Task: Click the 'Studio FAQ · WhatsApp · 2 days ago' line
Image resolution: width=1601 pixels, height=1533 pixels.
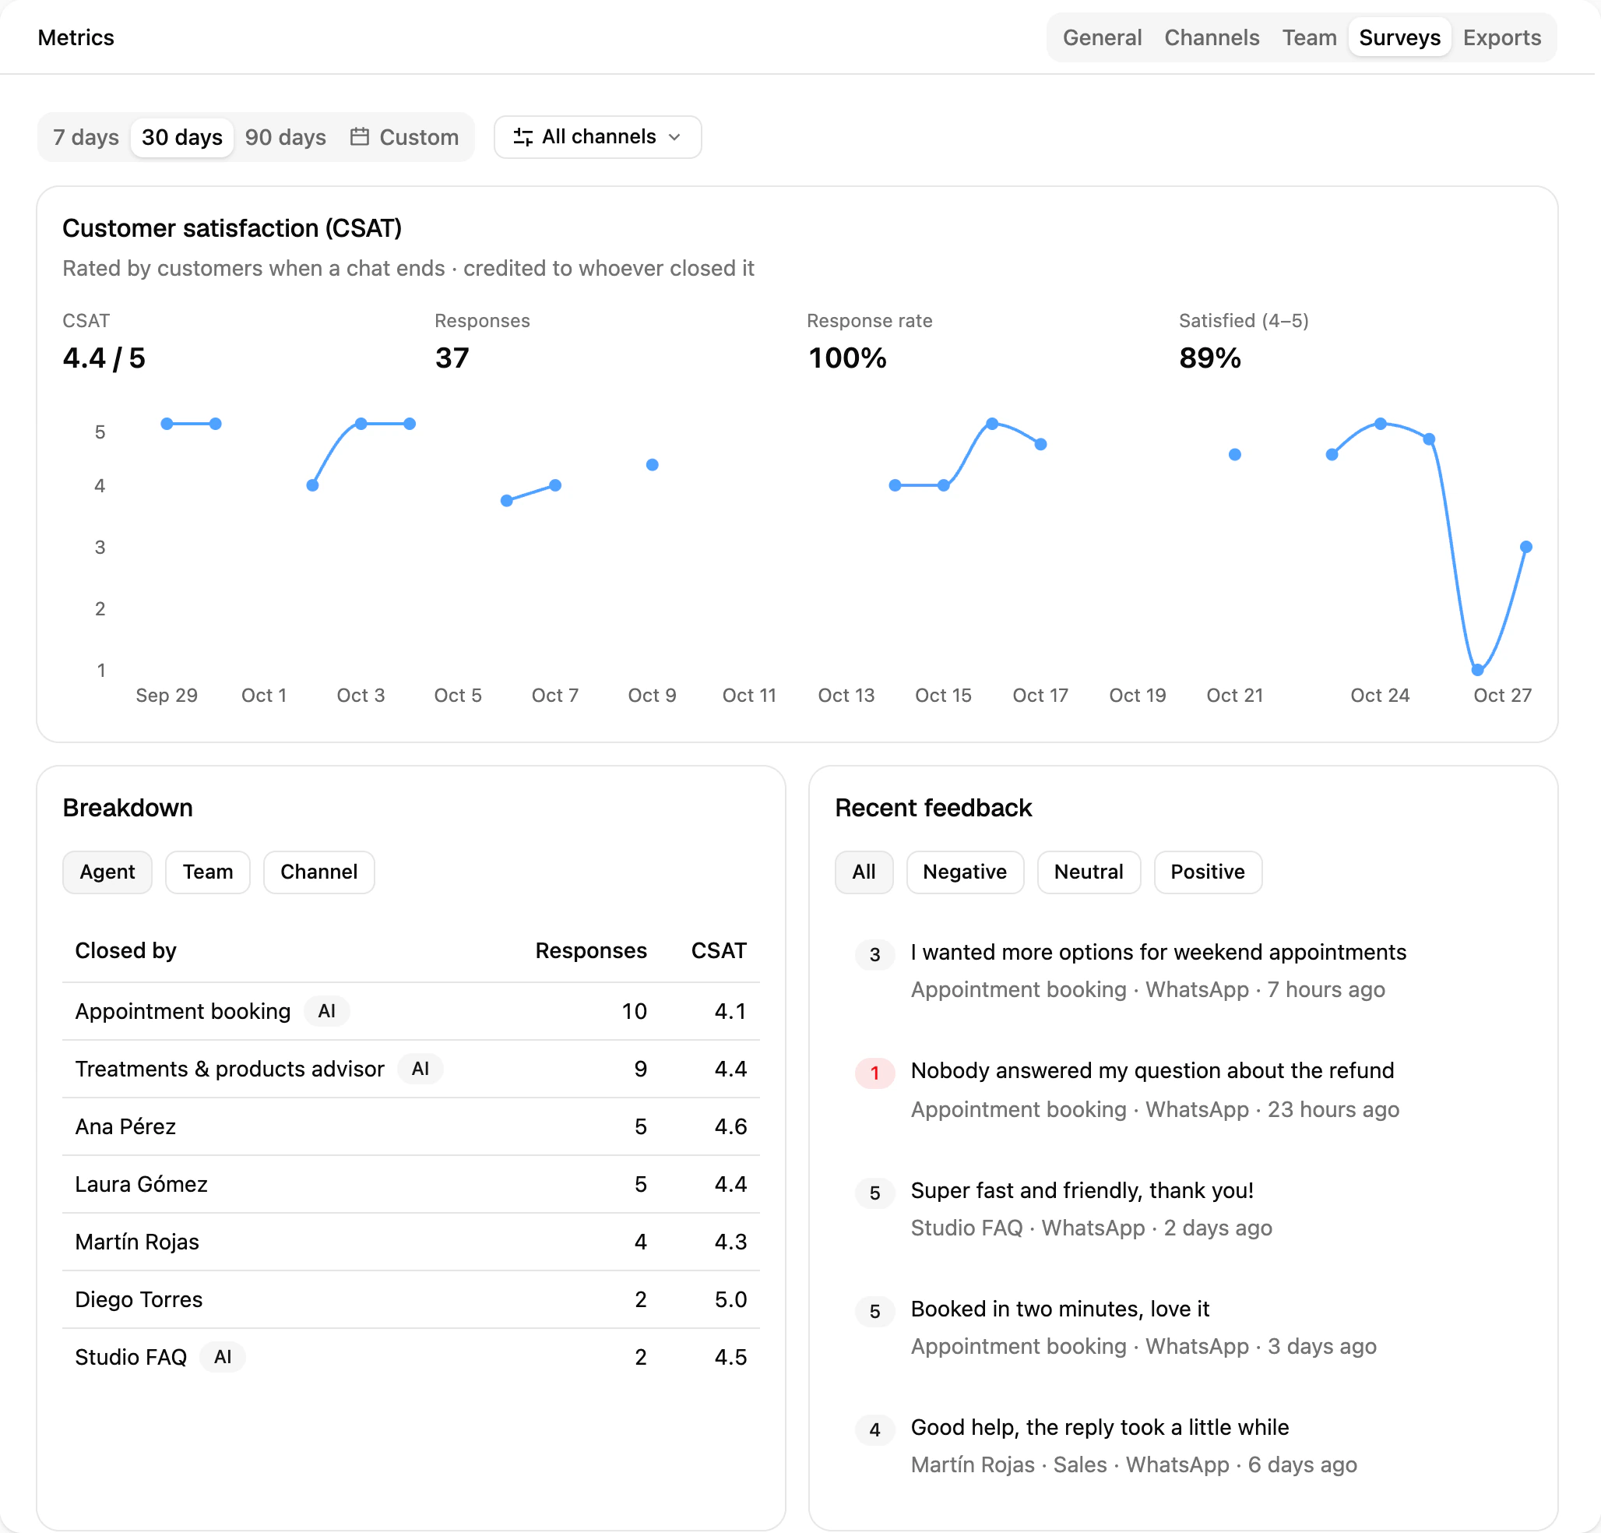Action: tap(1091, 1228)
